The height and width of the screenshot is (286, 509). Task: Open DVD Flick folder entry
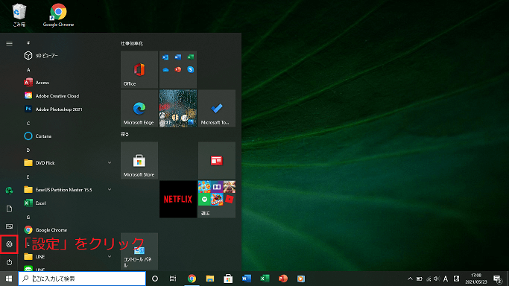[x=68, y=163]
